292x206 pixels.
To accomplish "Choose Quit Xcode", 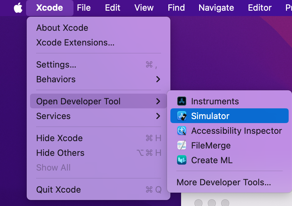I will (99, 190).
